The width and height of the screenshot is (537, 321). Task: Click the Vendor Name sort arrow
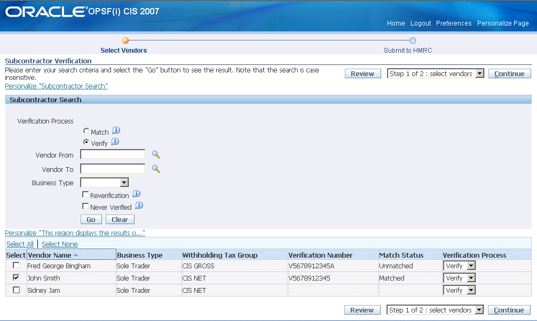pos(76,255)
